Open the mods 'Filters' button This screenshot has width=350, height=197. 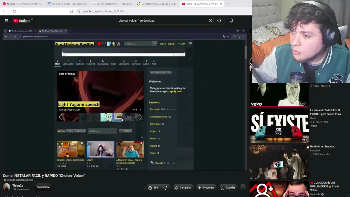[126, 131]
